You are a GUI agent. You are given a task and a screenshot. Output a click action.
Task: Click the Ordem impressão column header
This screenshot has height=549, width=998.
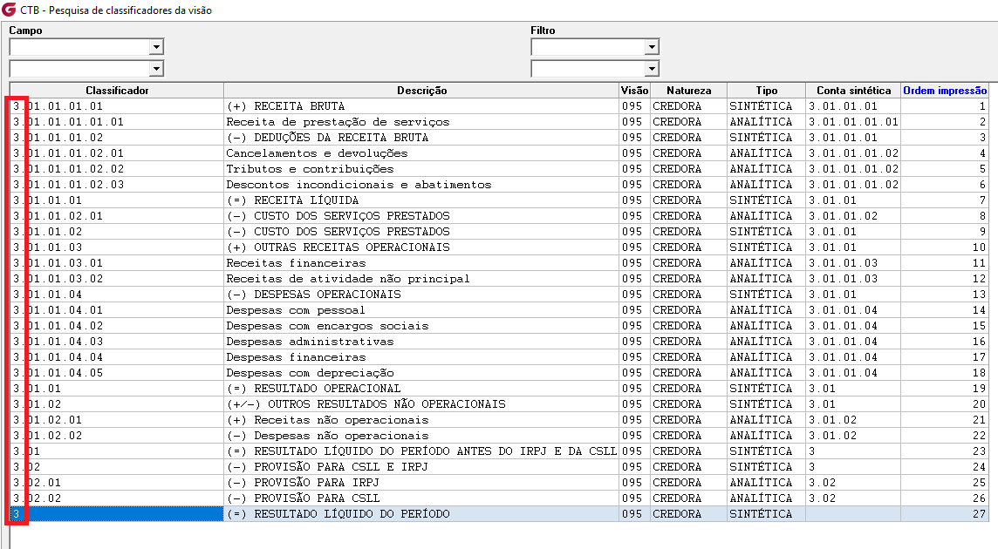pos(945,91)
